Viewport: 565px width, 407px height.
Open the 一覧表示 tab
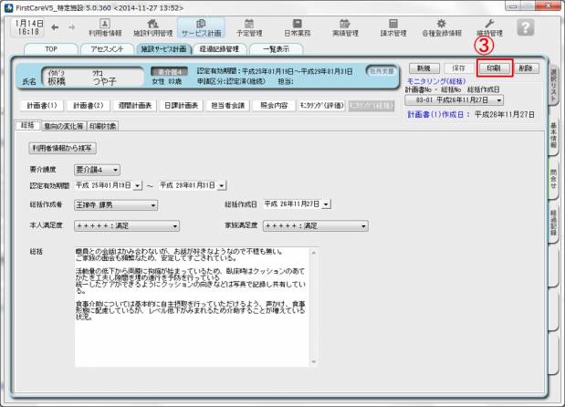pos(276,49)
